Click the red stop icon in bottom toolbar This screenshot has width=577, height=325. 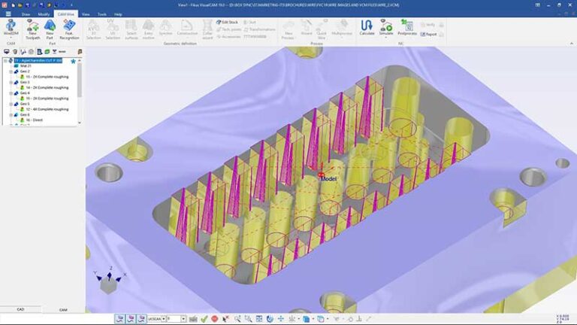(215, 319)
